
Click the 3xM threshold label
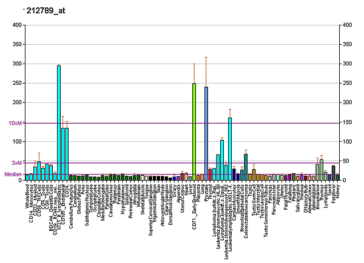click(x=16, y=162)
